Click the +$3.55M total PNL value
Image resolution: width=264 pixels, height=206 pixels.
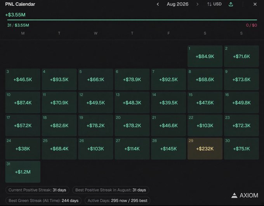coord(15,15)
